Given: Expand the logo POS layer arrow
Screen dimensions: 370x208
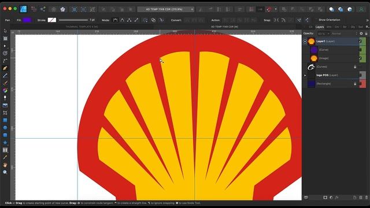Looking at the screenshot, I should click(x=305, y=75).
